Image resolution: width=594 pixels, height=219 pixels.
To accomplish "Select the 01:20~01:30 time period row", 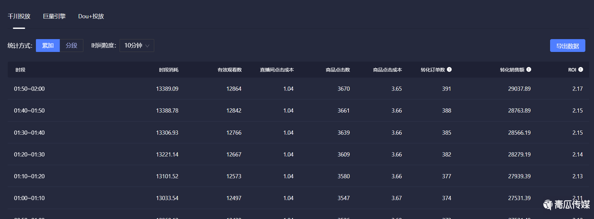I will click(x=29, y=155).
